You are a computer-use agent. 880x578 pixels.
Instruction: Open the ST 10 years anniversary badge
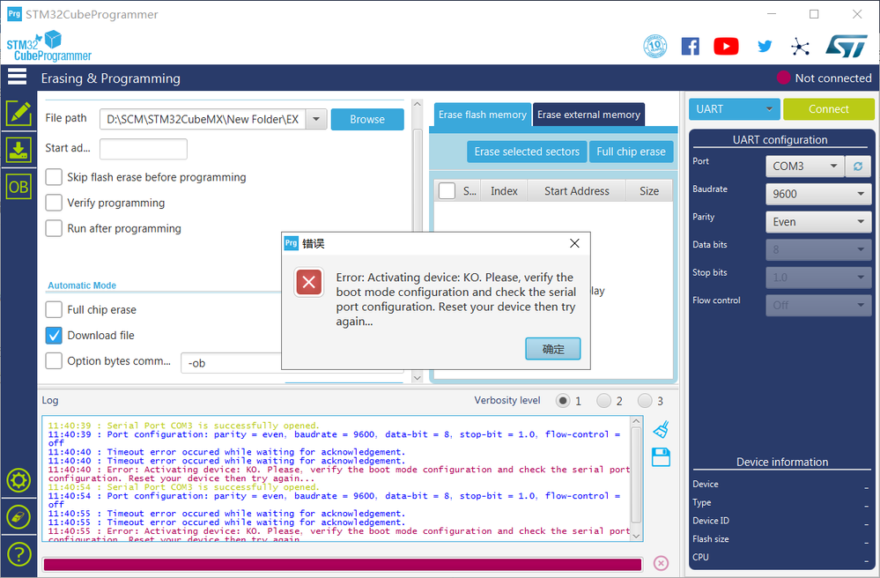(655, 46)
